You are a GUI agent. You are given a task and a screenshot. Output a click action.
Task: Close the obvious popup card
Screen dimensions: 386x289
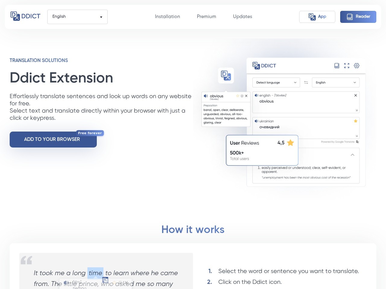246,96
